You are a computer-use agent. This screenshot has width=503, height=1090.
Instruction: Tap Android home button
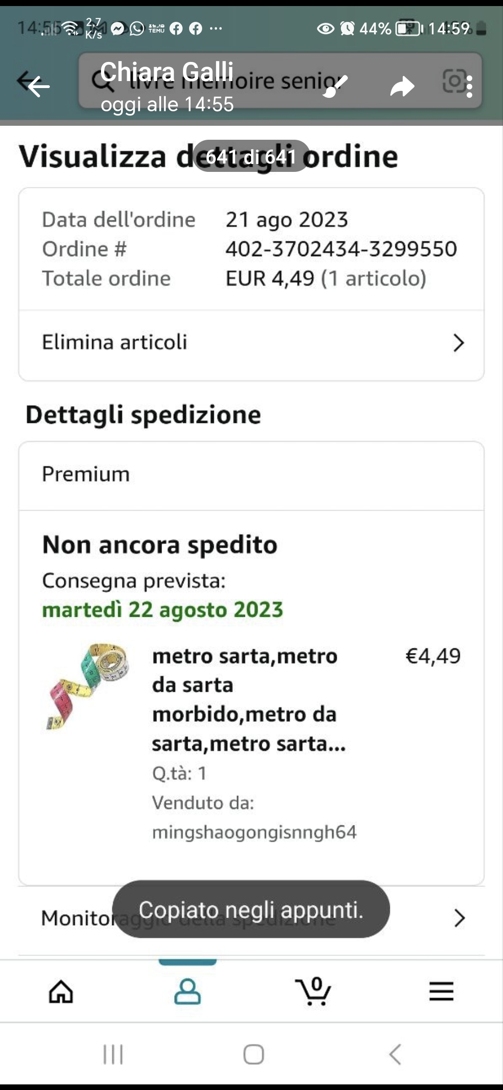253,1054
